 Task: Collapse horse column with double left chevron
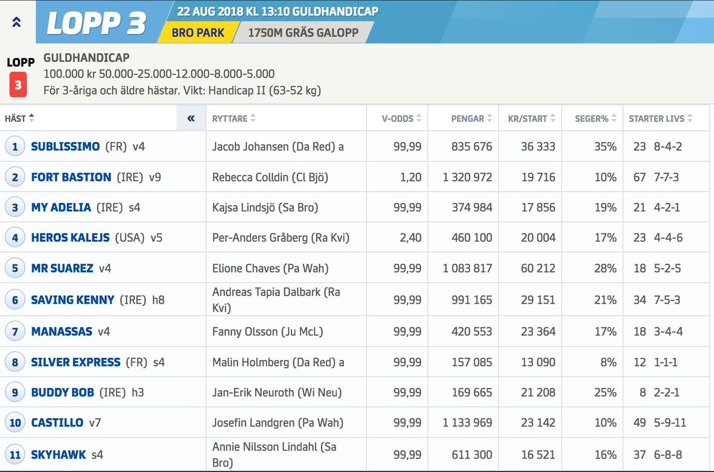pos(191,118)
